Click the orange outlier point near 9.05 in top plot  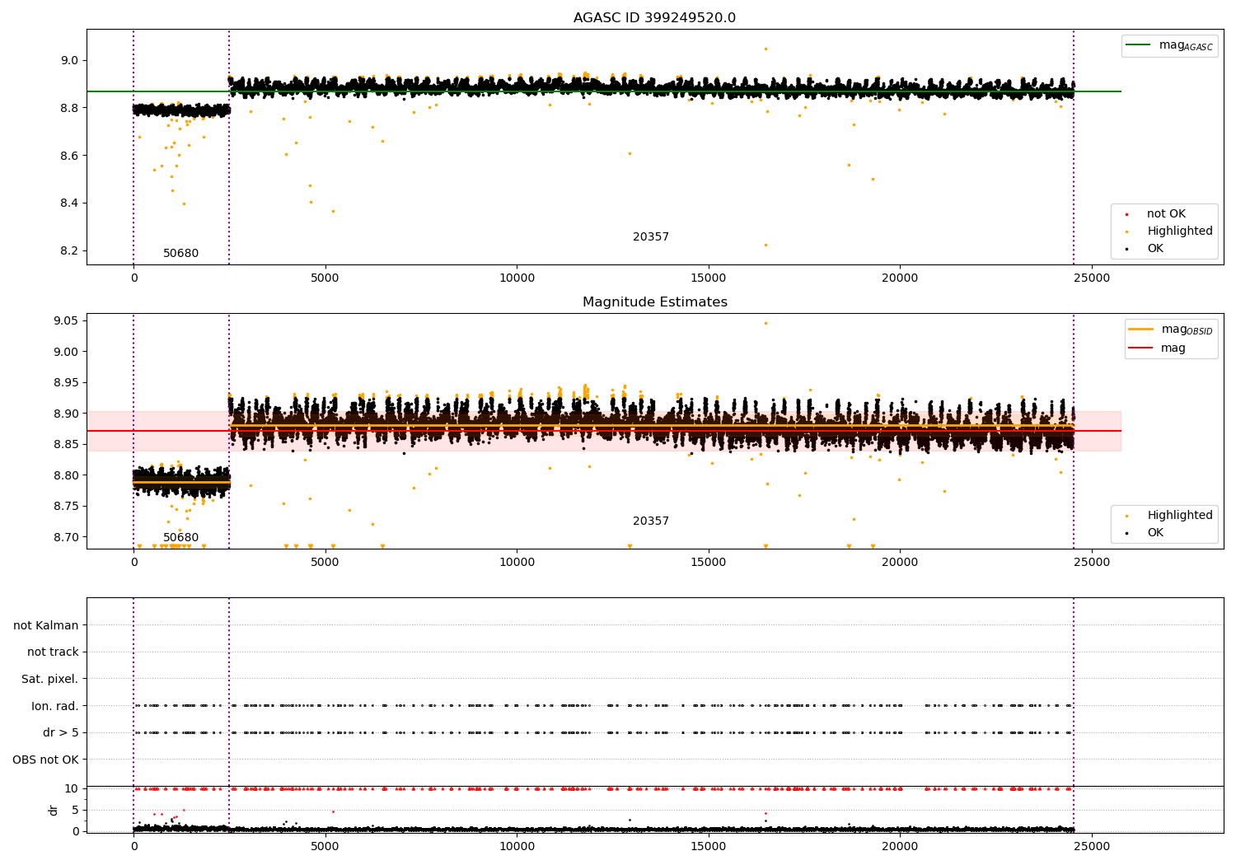765,49
